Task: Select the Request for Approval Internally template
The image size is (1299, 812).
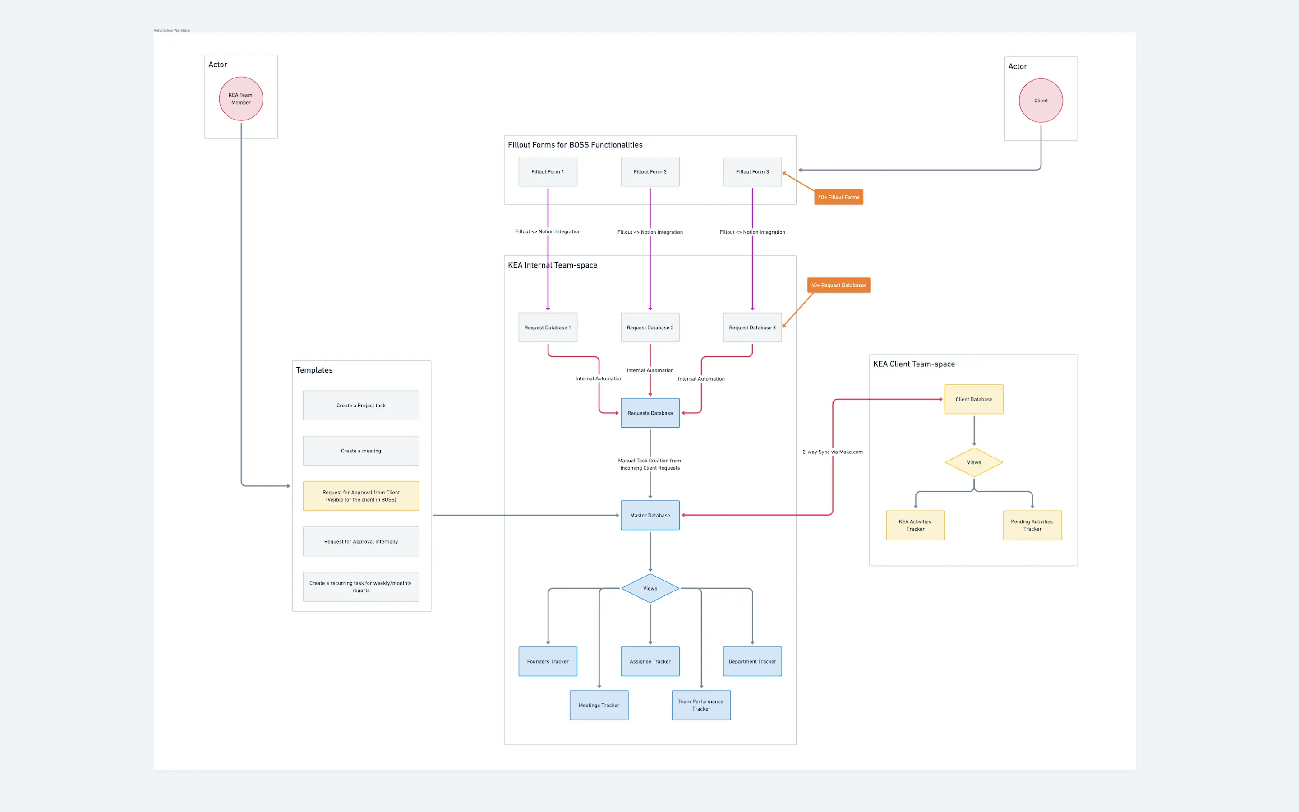Action: click(x=361, y=541)
